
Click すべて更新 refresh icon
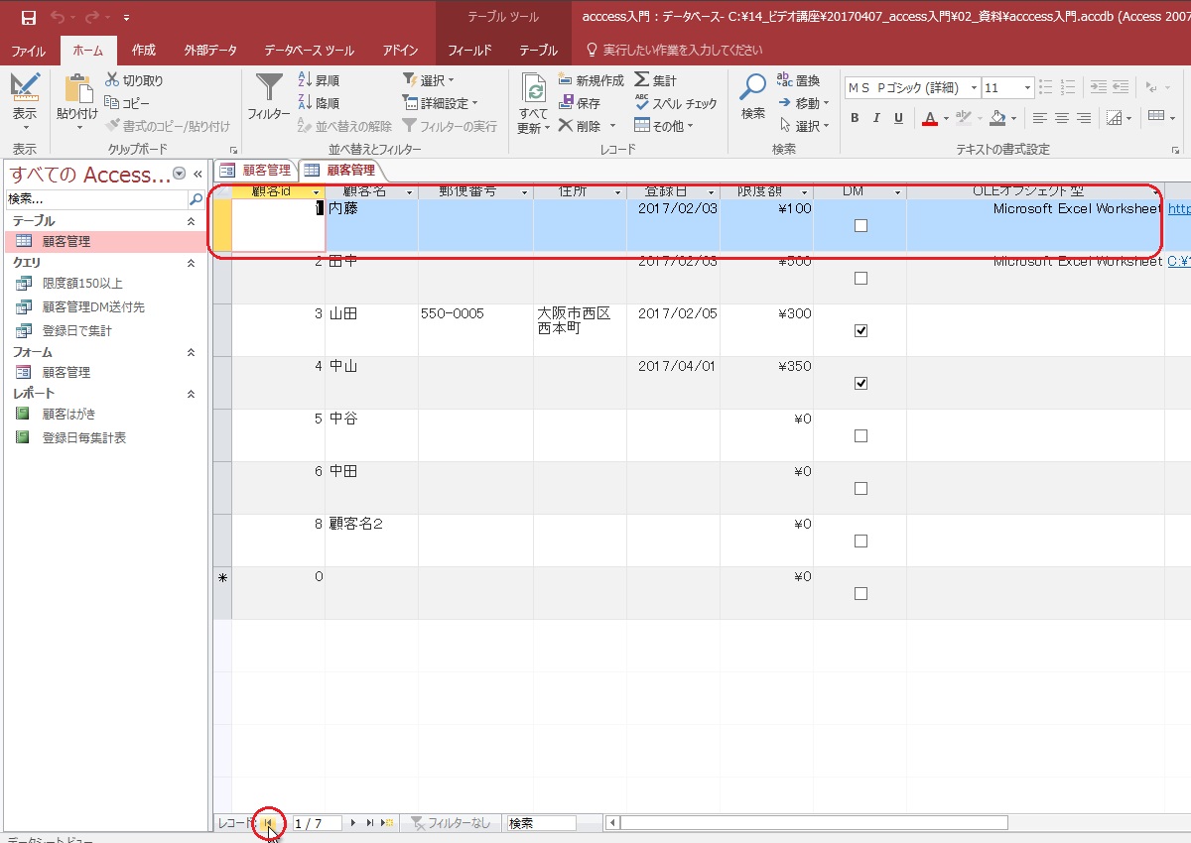tap(535, 90)
